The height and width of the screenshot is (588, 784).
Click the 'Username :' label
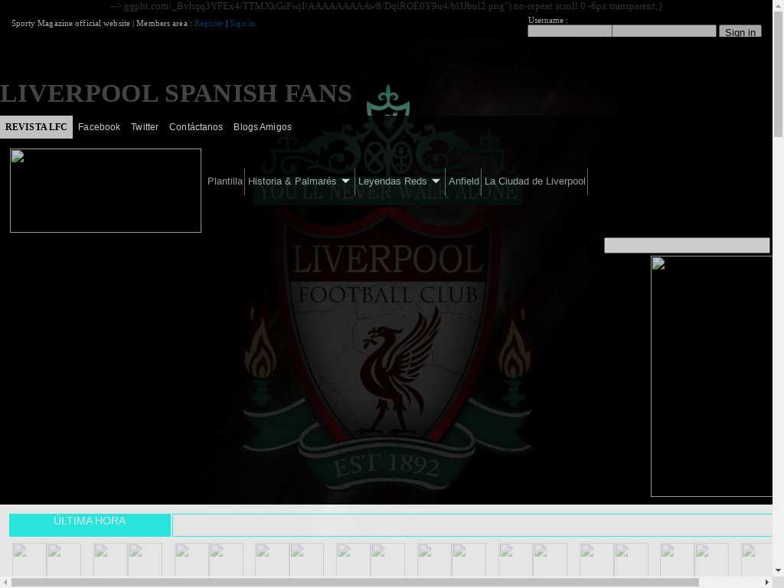click(x=547, y=21)
